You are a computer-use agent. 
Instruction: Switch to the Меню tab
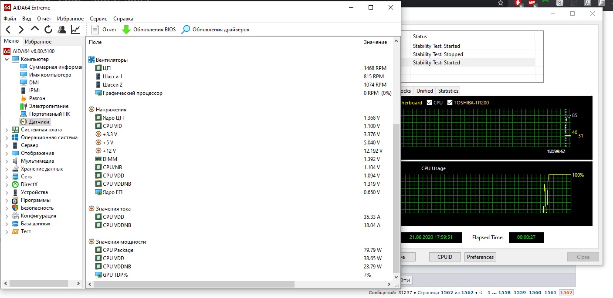coord(11,41)
